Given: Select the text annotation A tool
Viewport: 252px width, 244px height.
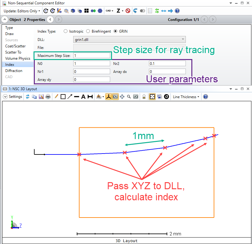Looking at the screenshot, I should (83, 97).
